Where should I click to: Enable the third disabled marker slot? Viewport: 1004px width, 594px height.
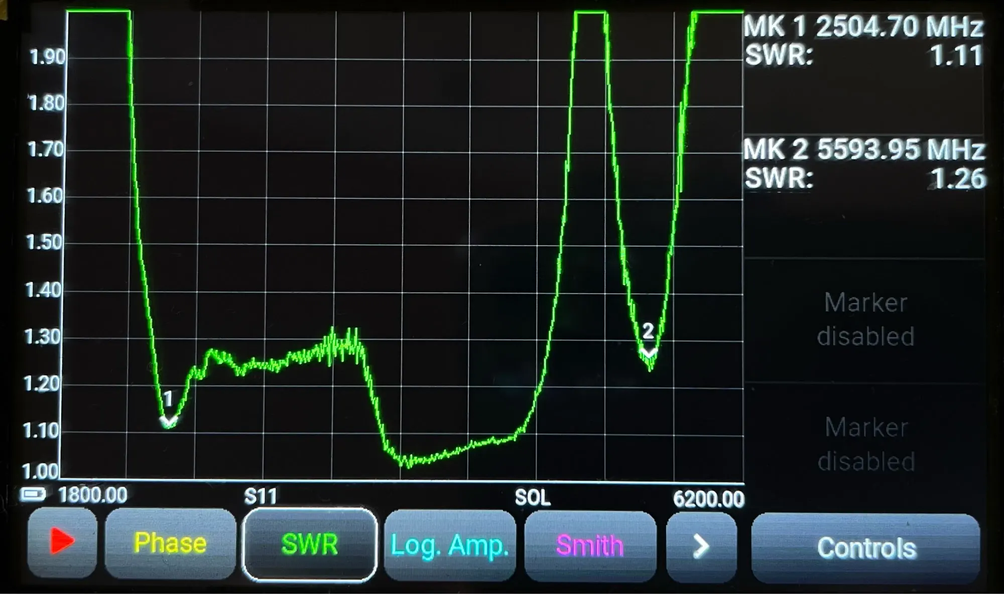pos(865,320)
